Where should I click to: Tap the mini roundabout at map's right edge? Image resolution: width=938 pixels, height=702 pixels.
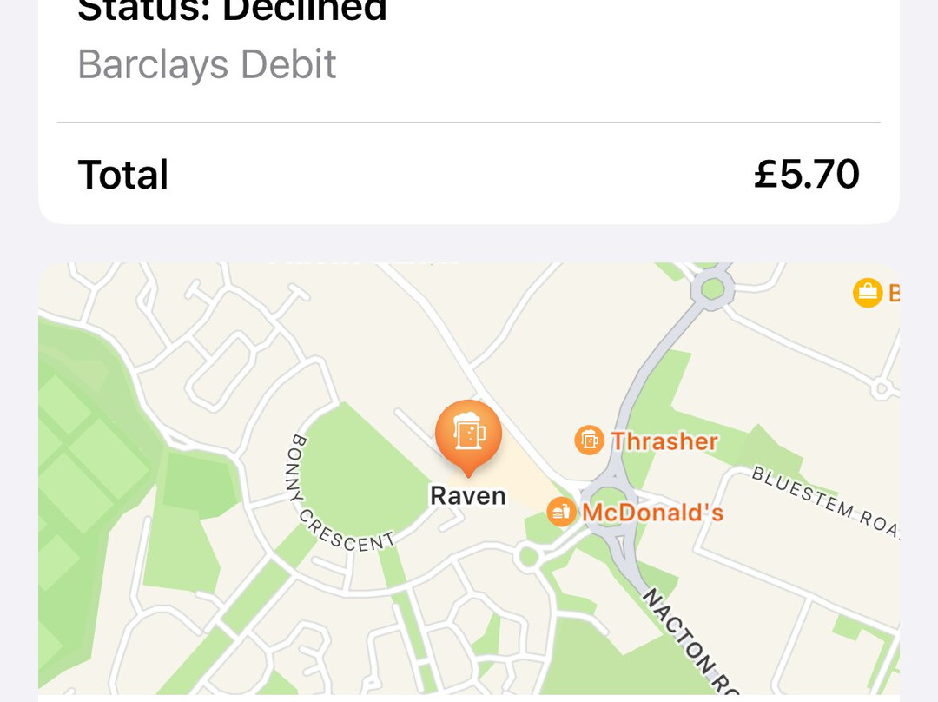click(x=882, y=388)
